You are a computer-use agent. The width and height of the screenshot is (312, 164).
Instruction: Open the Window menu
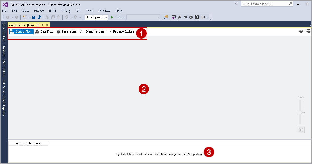click(x=104, y=11)
